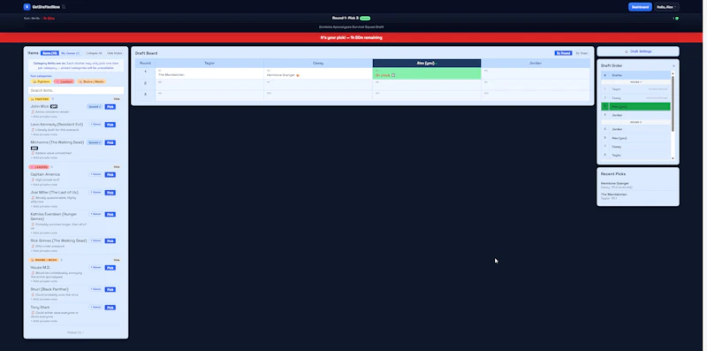This screenshot has width=707, height=351.
Task: Click the Draft Settings gear icon
Action: [x=627, y=51]
